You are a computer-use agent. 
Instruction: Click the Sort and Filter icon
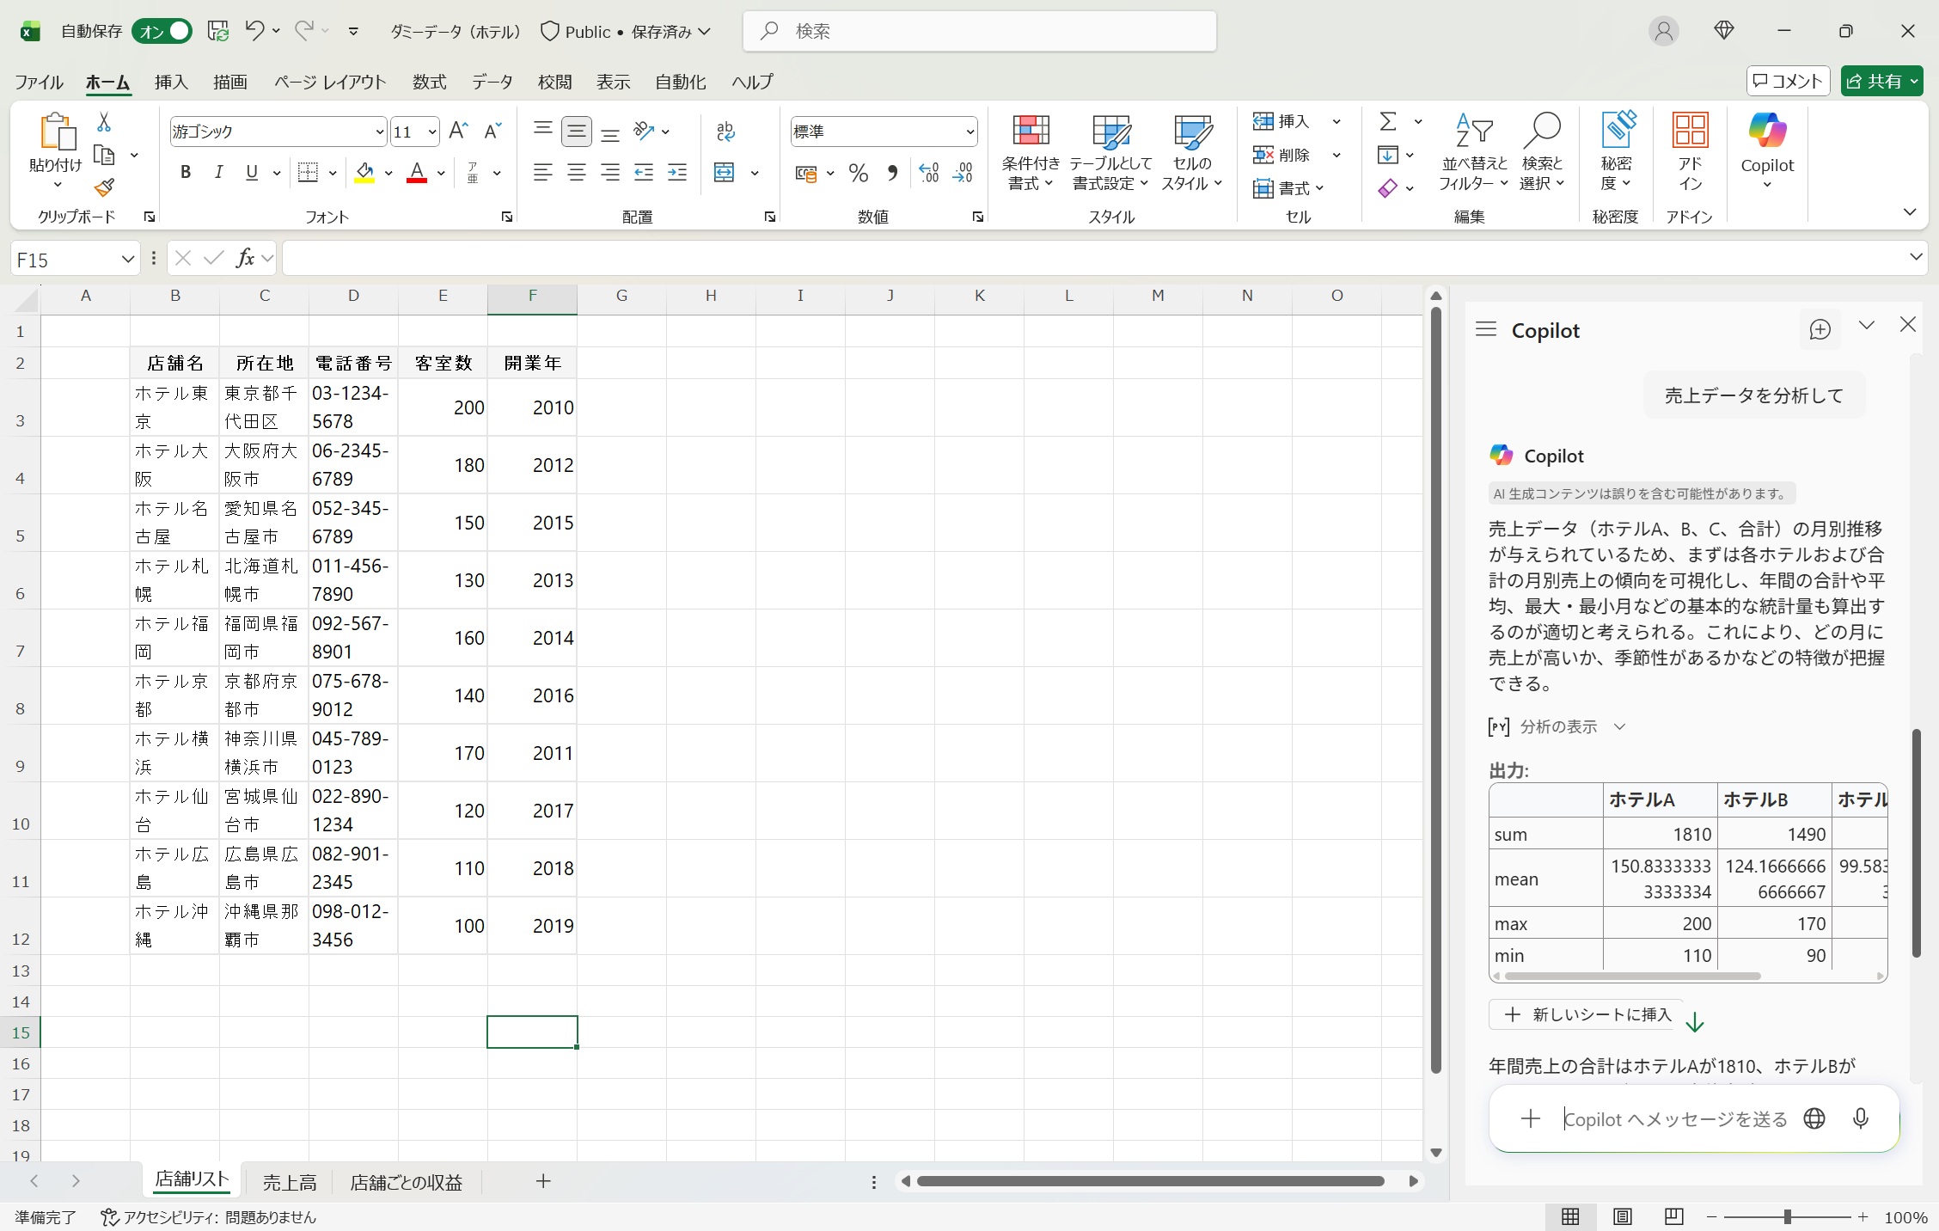[x=1473, y=132]
